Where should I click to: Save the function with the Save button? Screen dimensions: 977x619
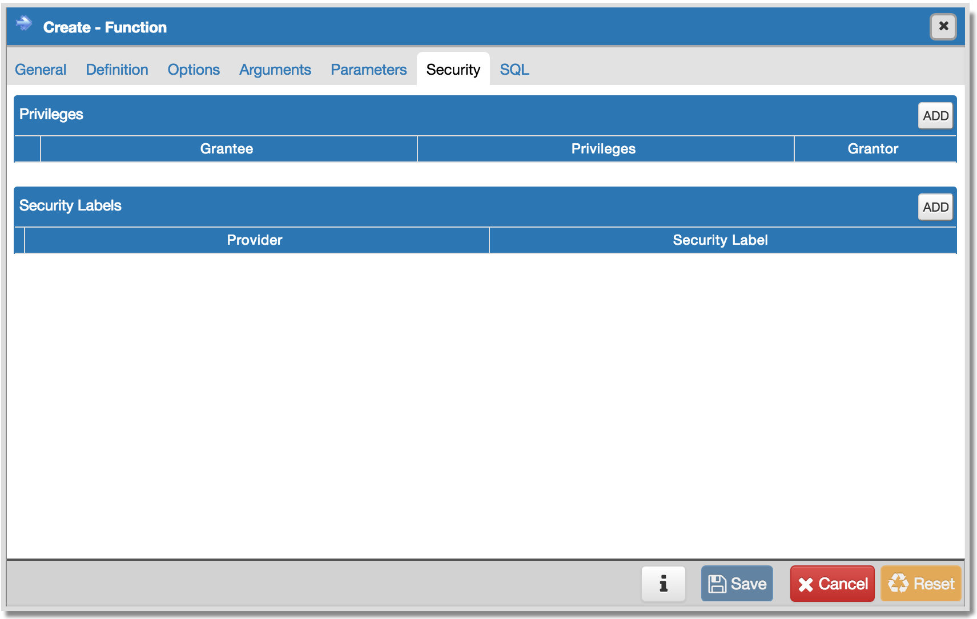coord(737,584)
